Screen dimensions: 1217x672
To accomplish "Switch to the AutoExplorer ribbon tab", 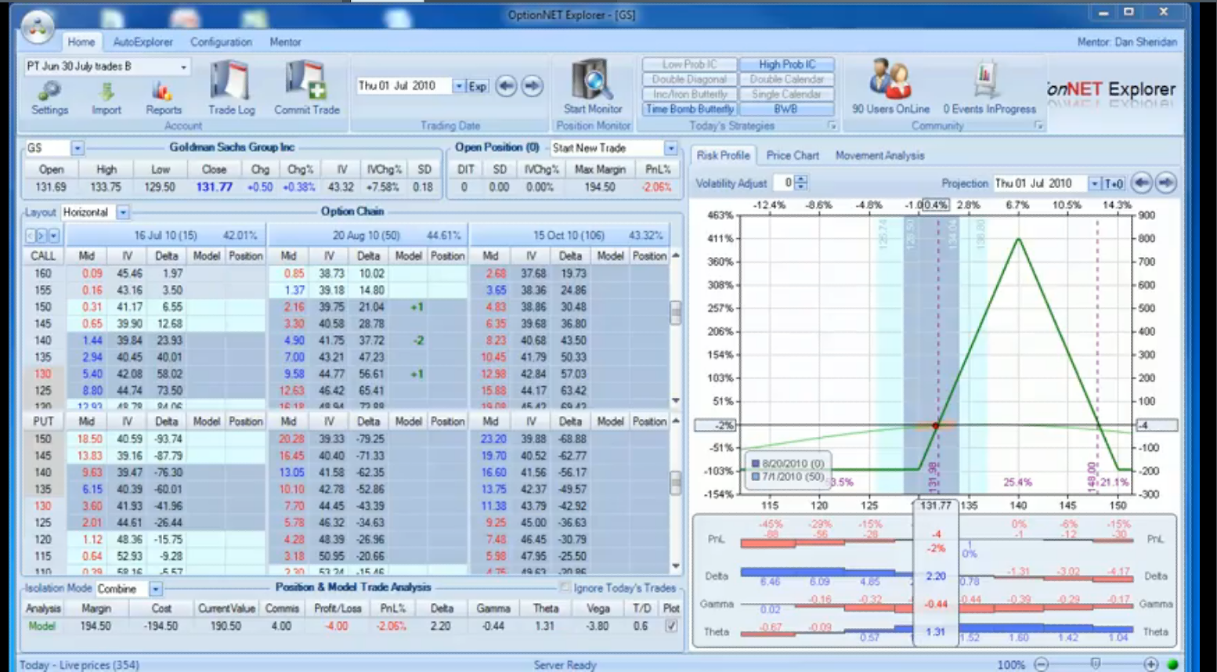I will 143,42.
